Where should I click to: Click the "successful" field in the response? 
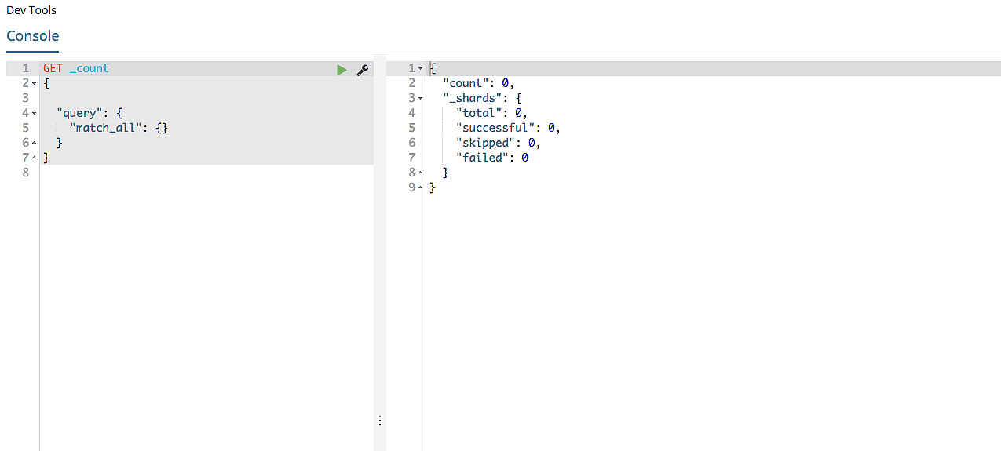[x=498, y=128]
